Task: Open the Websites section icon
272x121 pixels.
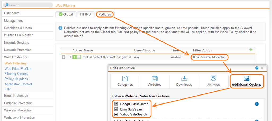Action: pos(155,79)
